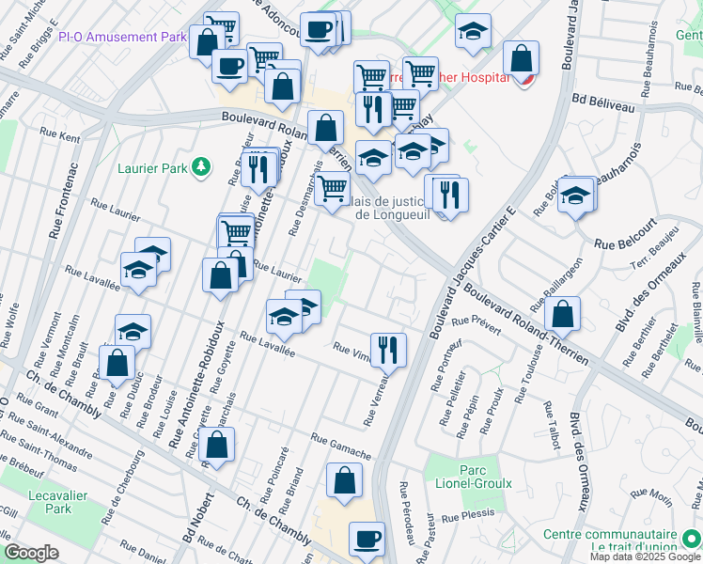
Task: Click the Blvd. des Ormeaux label near Terr. Beaujeu
Action: (x=650, y=292)
